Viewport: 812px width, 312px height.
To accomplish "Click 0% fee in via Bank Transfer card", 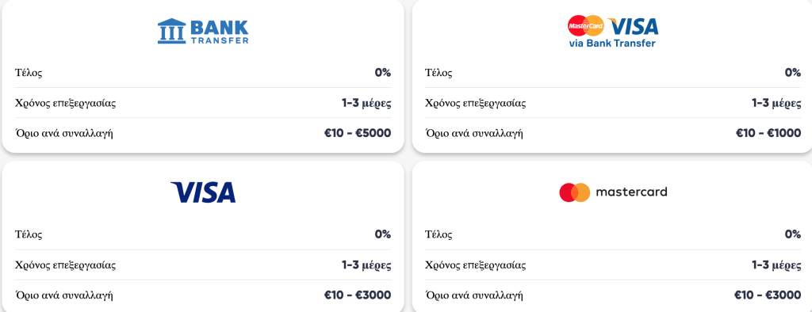I will pyautogui.click(x=793, y=72).
